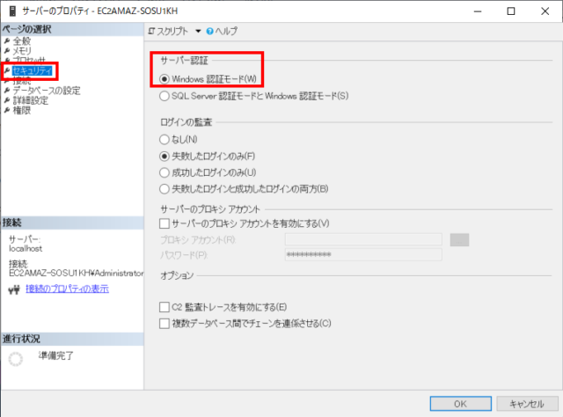This screenshot has height=417, width=563.
Task: Click the キャンセル button
Action: [x=527, y=404]
